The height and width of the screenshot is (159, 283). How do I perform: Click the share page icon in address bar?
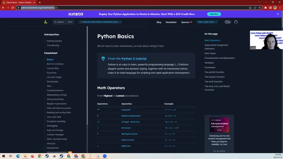tap(255, 8)
